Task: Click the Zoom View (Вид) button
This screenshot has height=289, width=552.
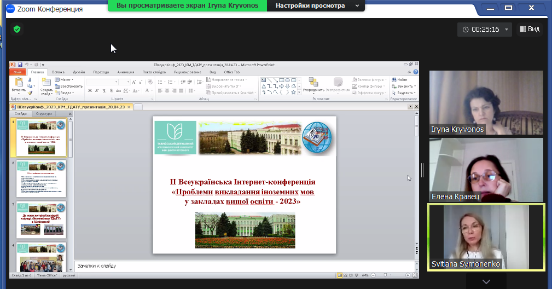Action: tap(530, 30)
